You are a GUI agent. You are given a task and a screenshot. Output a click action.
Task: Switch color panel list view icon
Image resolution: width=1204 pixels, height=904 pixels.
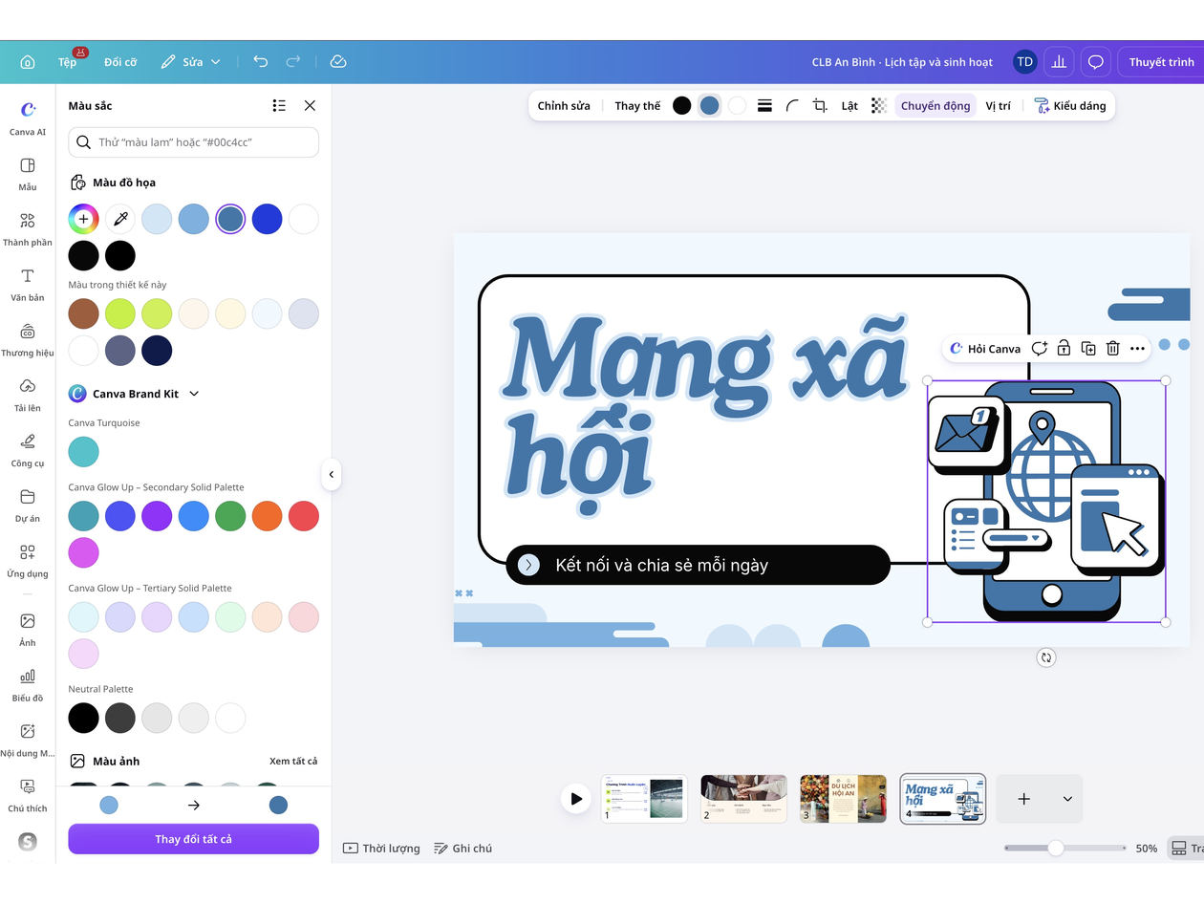coord(279,105)
